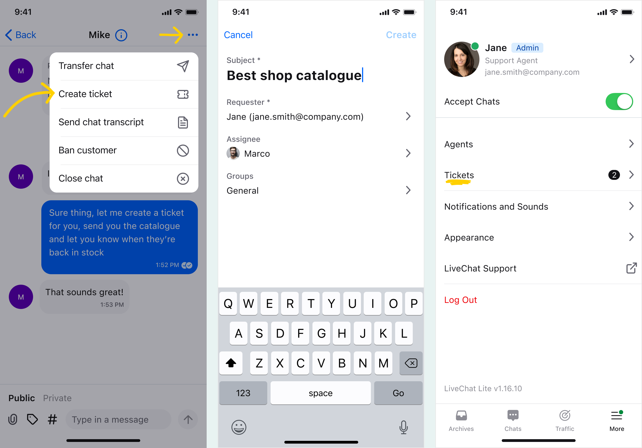Click the Transfer chat icon
642x448 pixels.
point(182,65)
